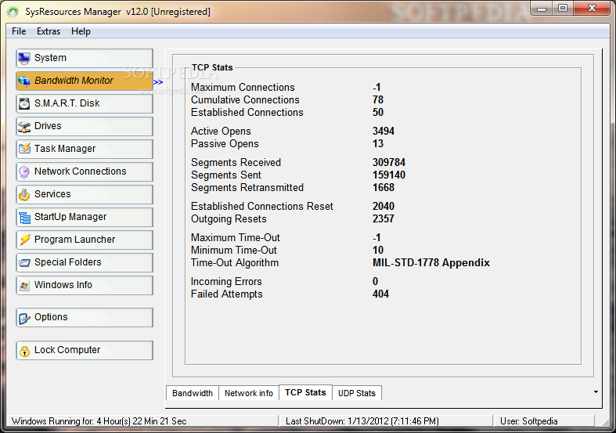The width and height of the screenshot is (616, 433).
Task: Click the Incoming Errors label
Action: (226, 281)
